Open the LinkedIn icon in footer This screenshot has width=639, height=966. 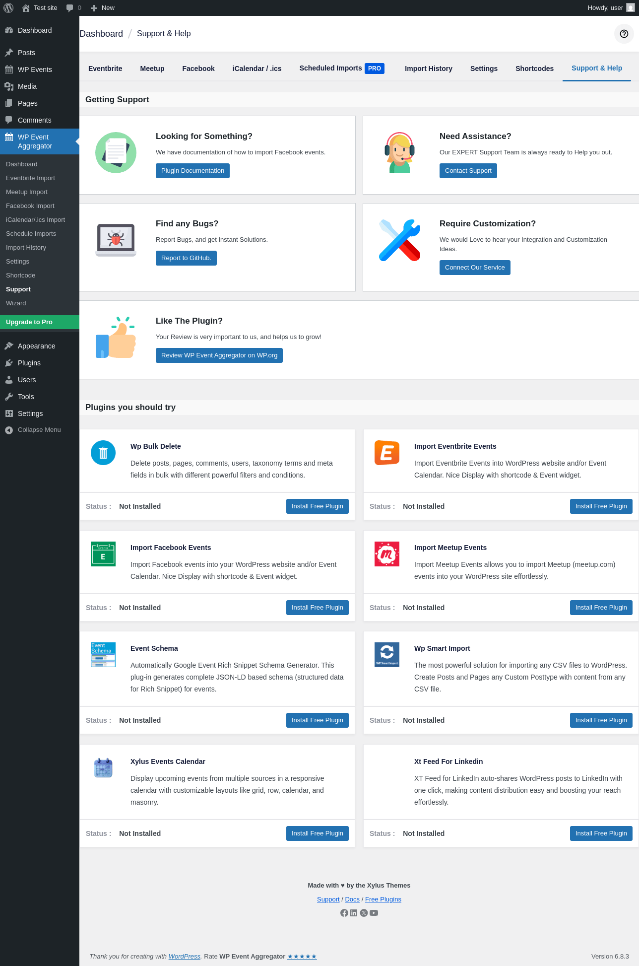click(354, 913)
